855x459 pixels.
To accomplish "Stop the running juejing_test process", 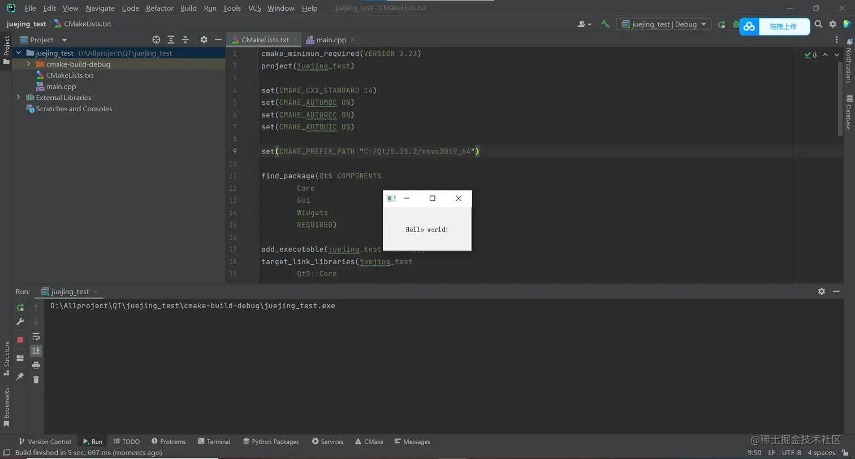I will coord(20,339).
